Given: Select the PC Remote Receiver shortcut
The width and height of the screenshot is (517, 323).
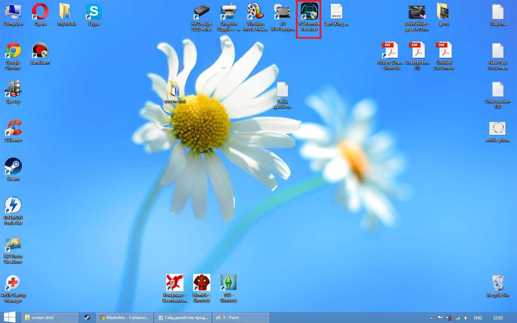Looking at the screenshot, I should coord(309,18).
